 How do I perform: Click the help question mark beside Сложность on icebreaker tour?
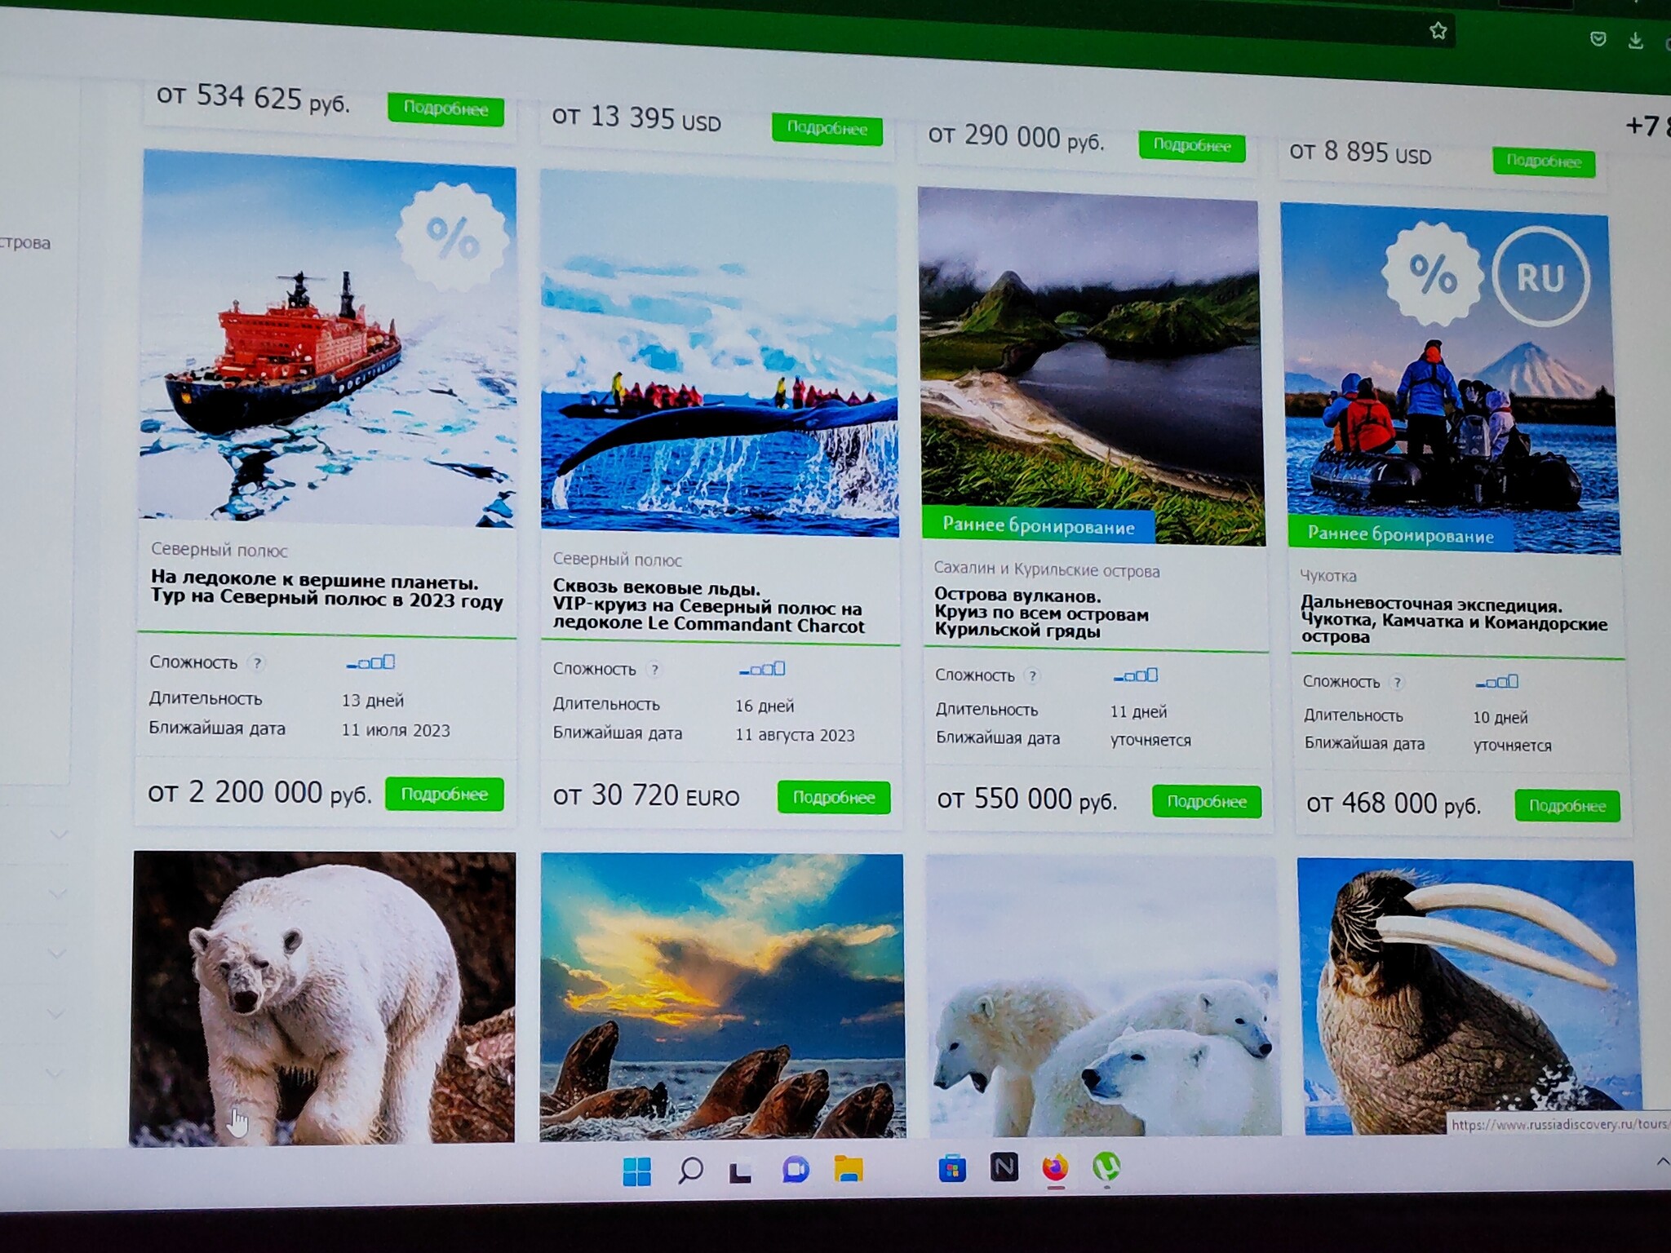257,663
